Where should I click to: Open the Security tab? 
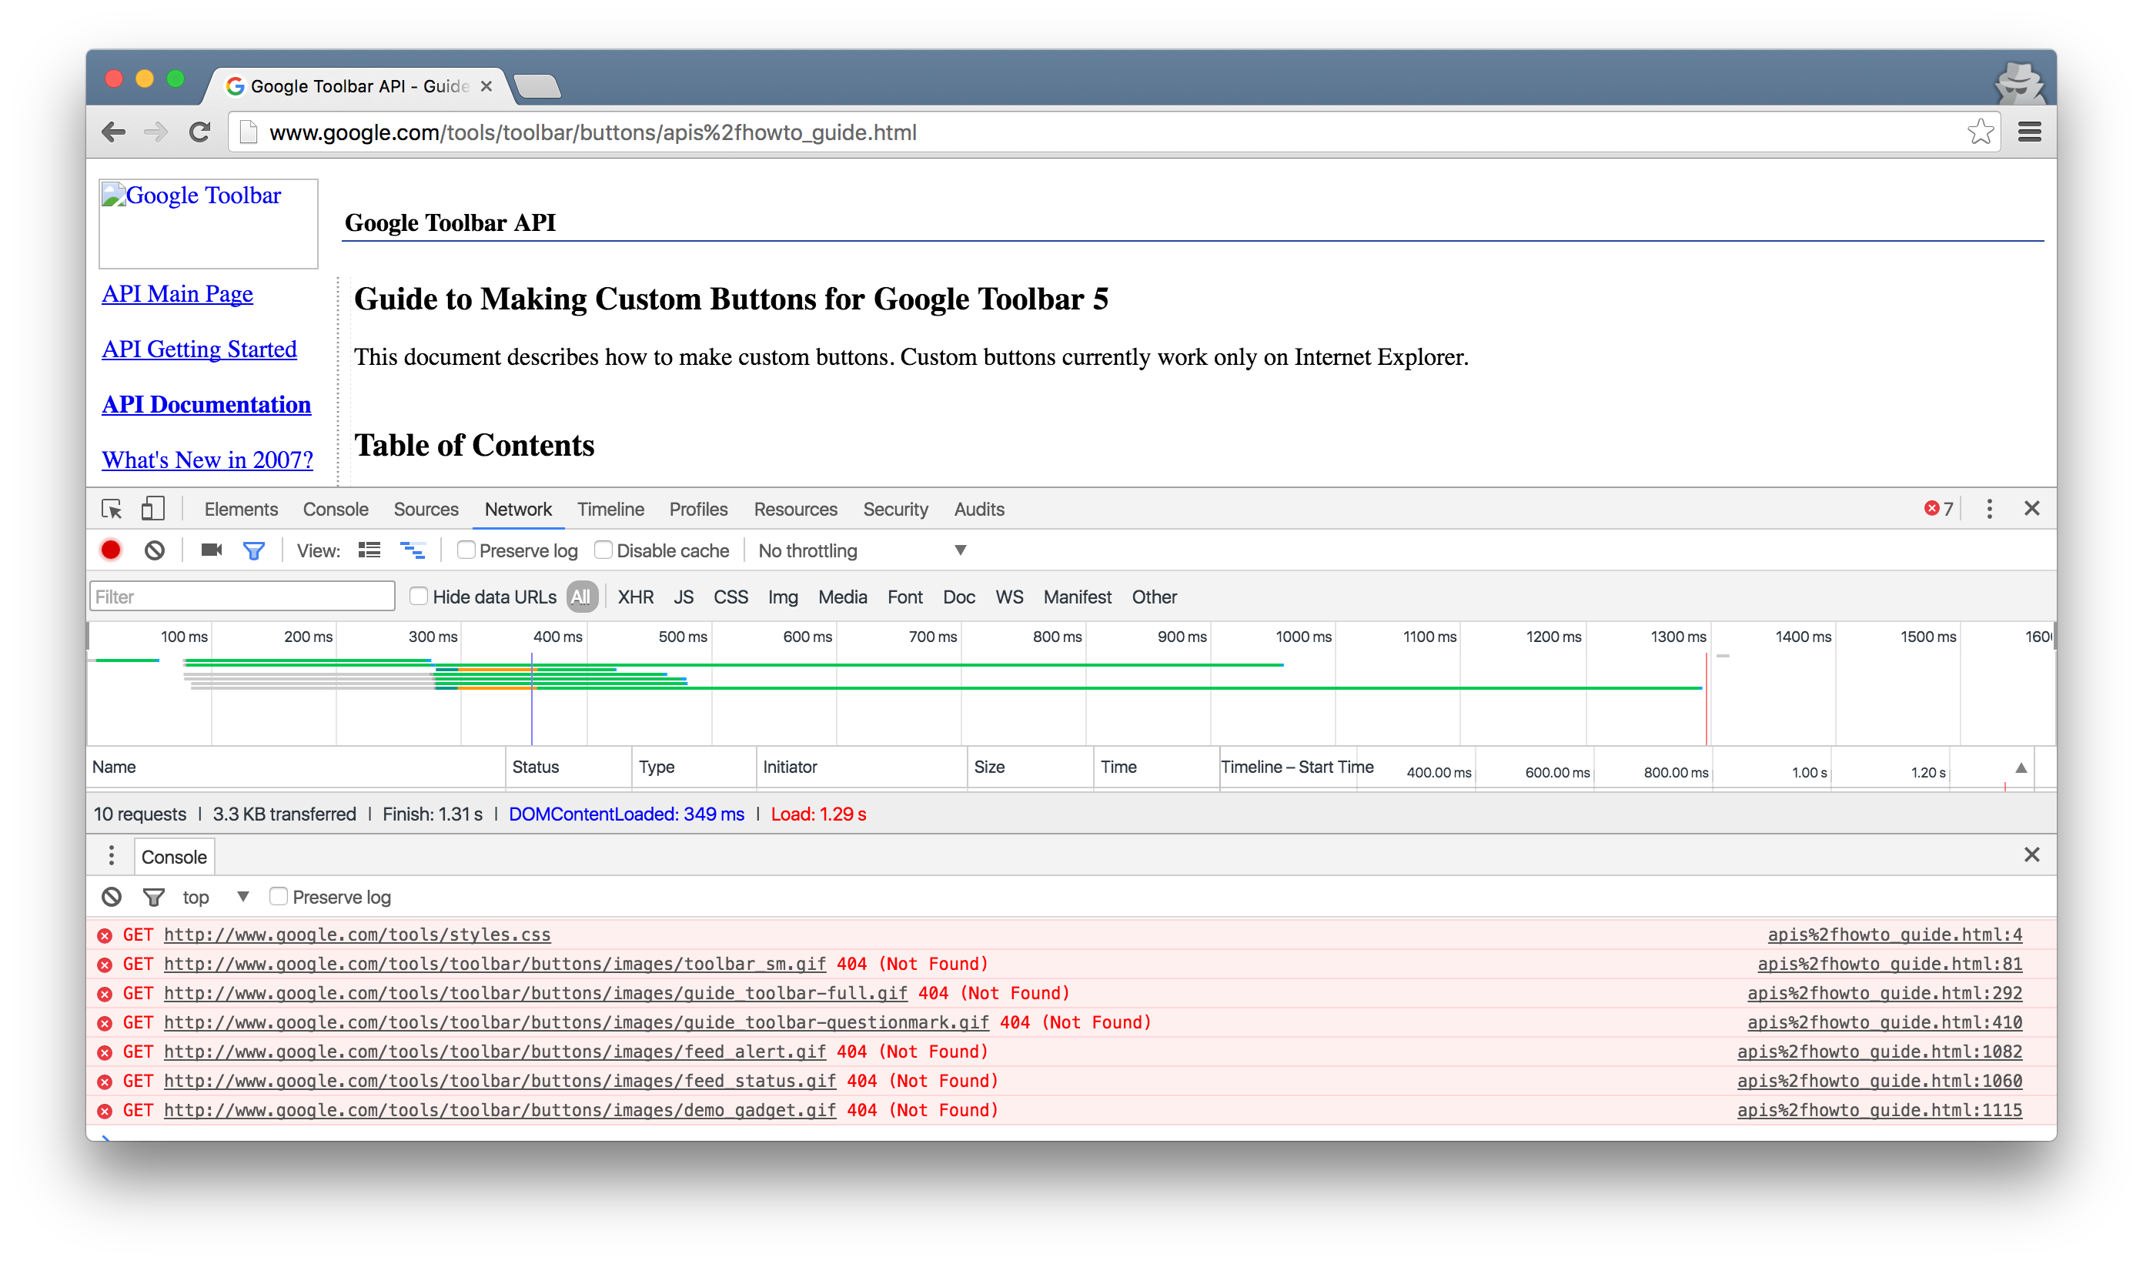[x=895, y=510]
